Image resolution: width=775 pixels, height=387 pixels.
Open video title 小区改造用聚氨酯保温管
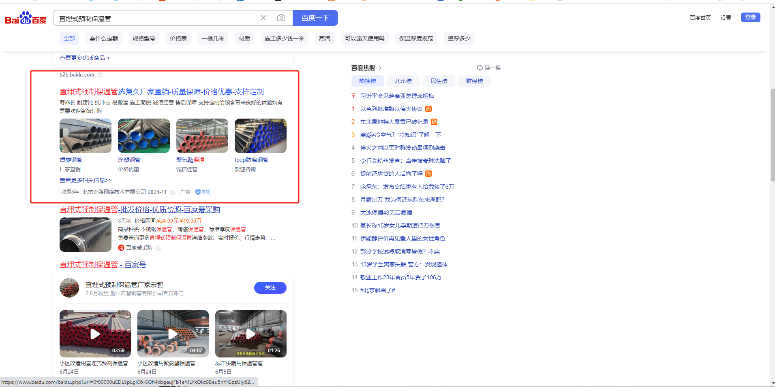click(x=167, y=363)
